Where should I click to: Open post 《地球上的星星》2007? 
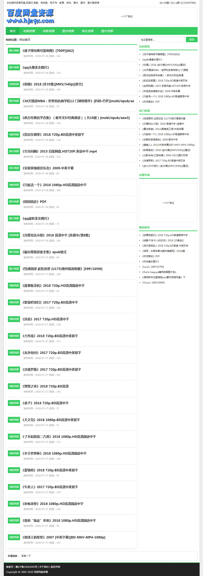64,538
